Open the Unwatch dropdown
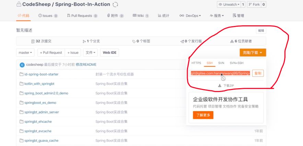Image resolution: width=303 pixels, height=146 pixels. coord(229,4)
